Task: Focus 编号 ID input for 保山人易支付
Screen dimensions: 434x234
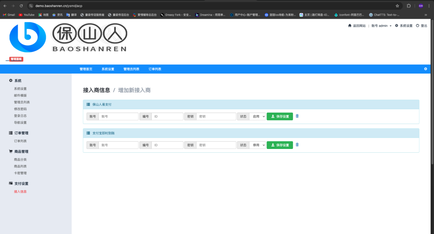Action: 167,116
